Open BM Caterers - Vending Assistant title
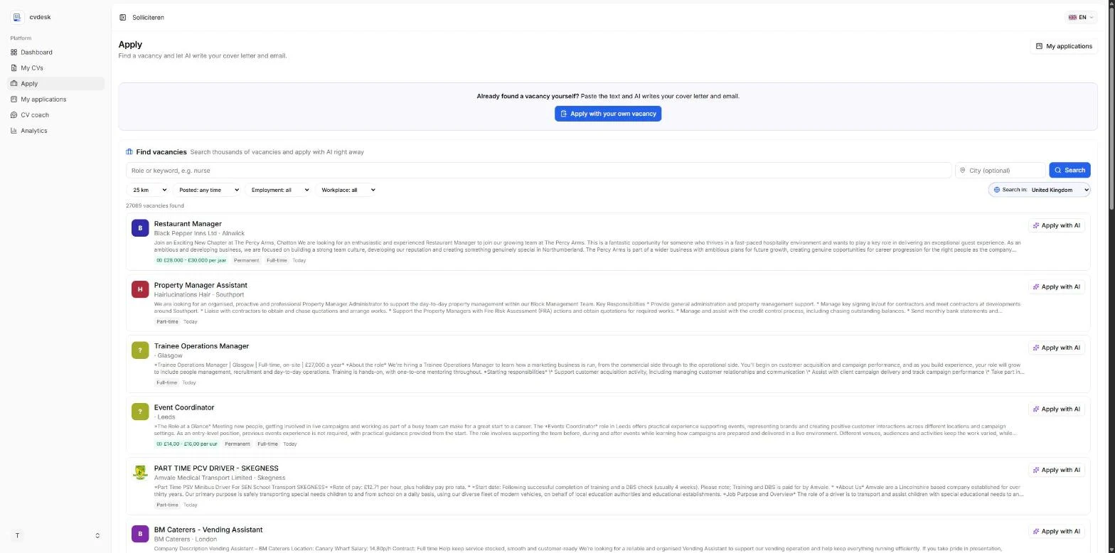Screen dimensions: 1115x553 208,530
